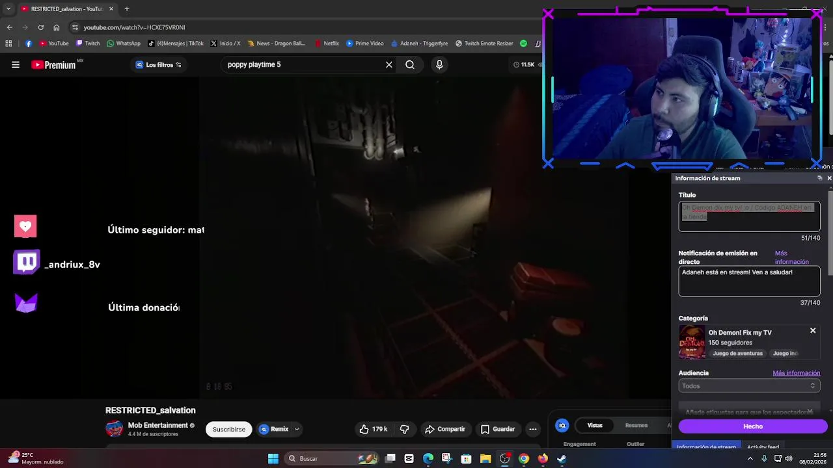Click the browser home button
833x468 pixels.
coord(57,27)
